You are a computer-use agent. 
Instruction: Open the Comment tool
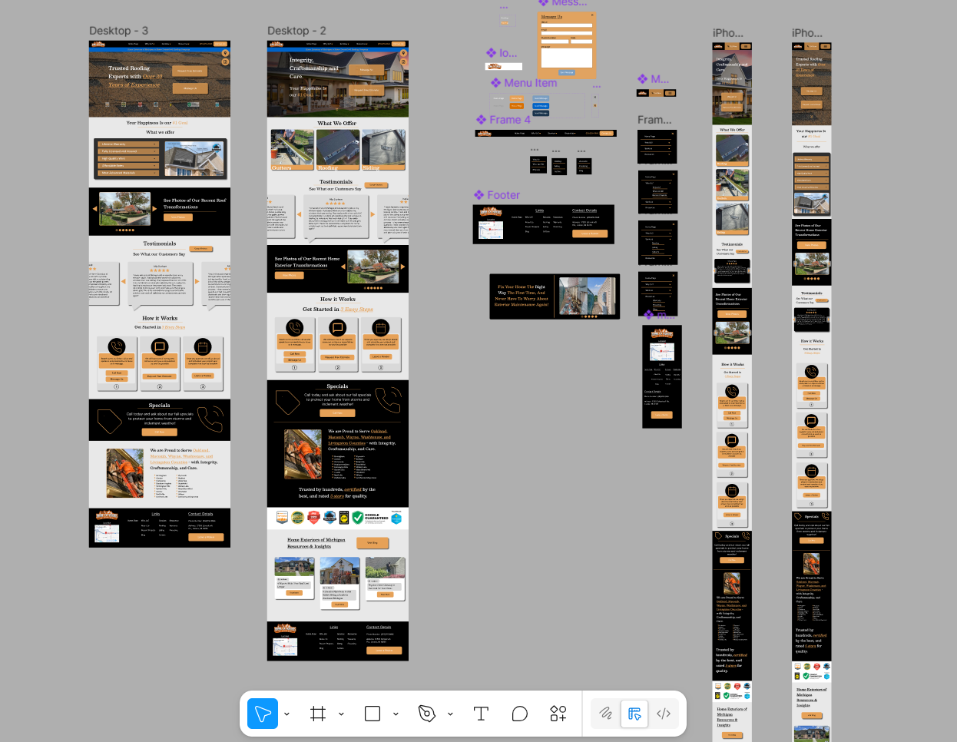(520, 714)
